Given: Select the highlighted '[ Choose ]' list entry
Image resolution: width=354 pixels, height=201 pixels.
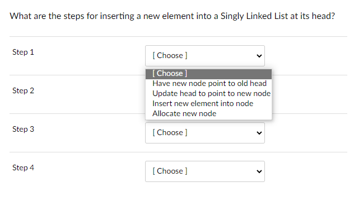Looking at the screenshot, I should 208,74.
